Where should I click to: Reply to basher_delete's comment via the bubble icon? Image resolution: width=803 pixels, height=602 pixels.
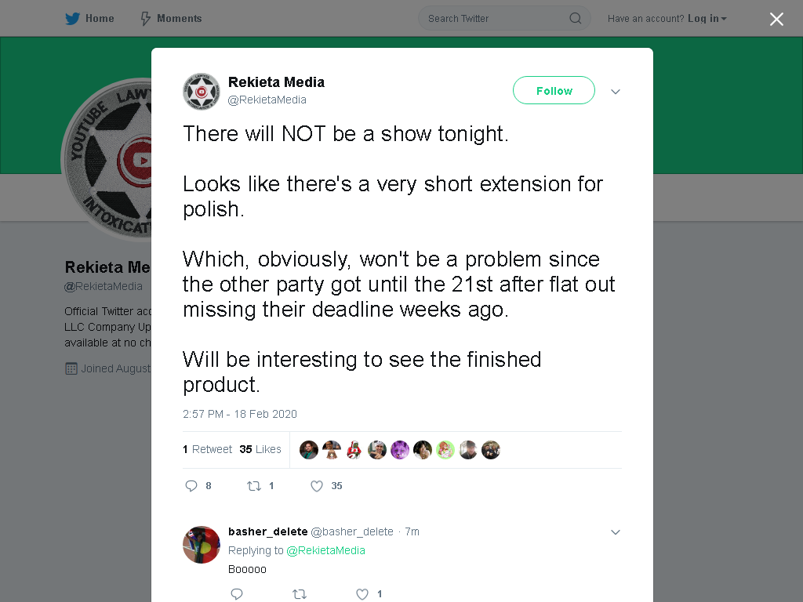coord(237,594)
